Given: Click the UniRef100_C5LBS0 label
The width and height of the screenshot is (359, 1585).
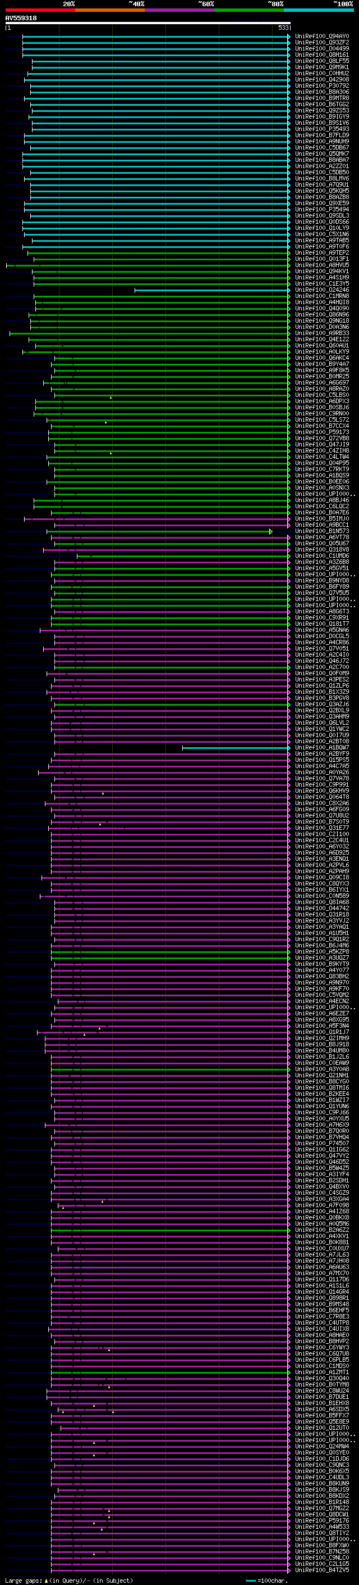Looking at the screenshot, I should tap(322, 395).
